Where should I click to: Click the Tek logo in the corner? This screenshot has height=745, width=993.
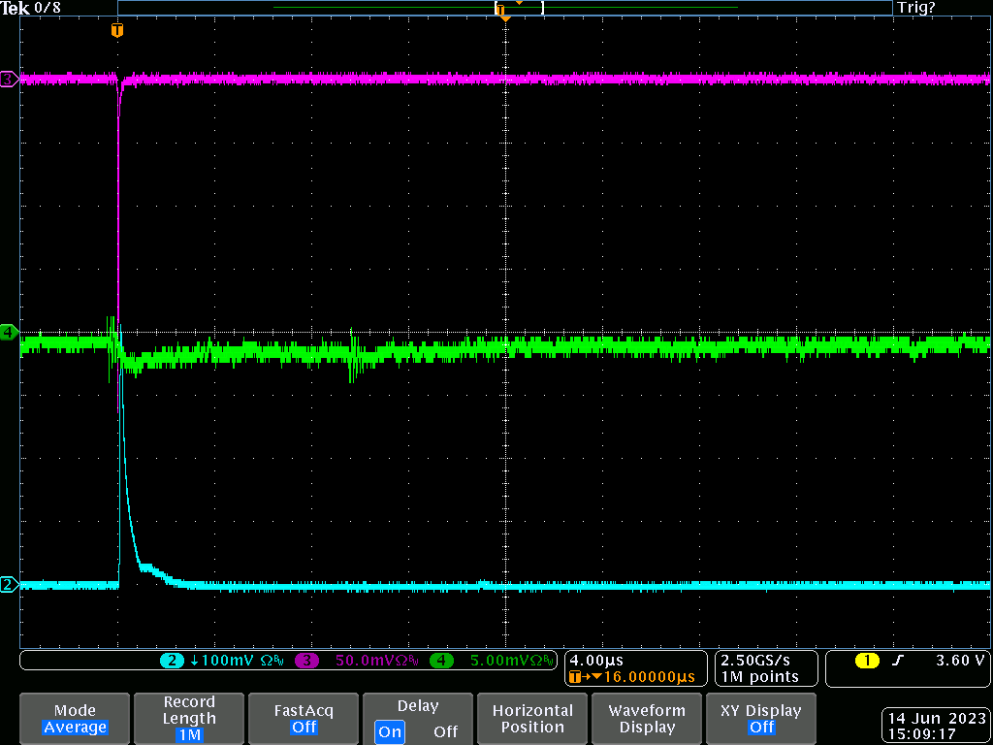(x=16, y=8)
